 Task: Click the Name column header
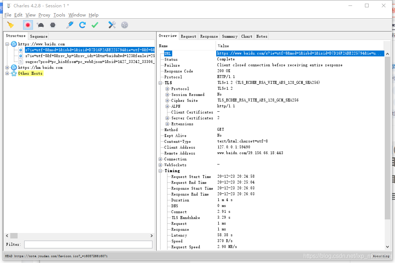pos(163,46)
